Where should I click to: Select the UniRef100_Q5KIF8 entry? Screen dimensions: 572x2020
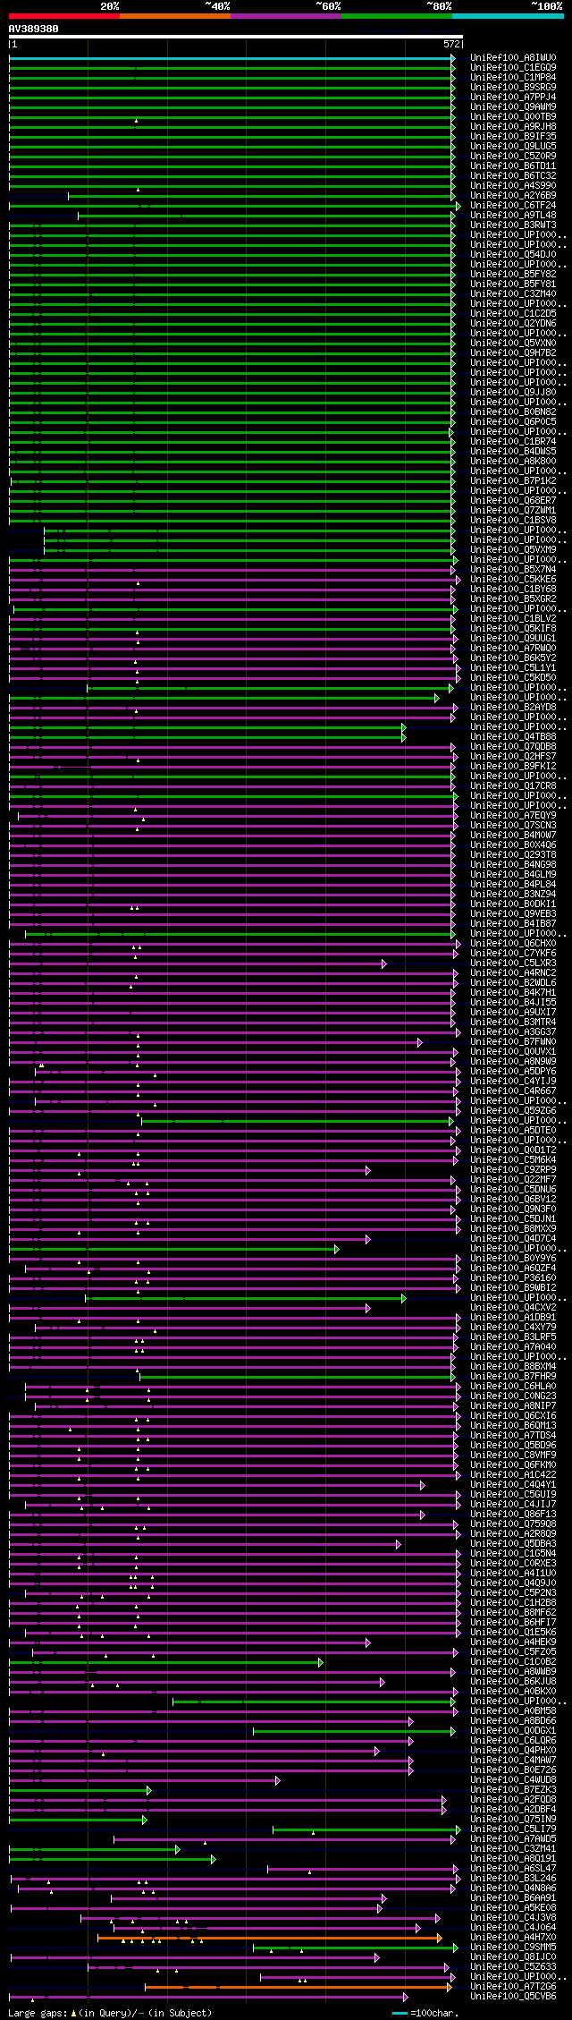(513, 629)
